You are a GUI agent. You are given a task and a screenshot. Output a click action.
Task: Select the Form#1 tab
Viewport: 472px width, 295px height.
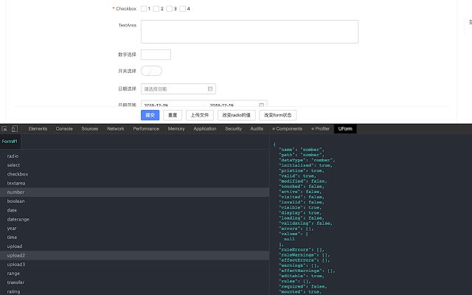pyautogui.click(x=10, y=142)
